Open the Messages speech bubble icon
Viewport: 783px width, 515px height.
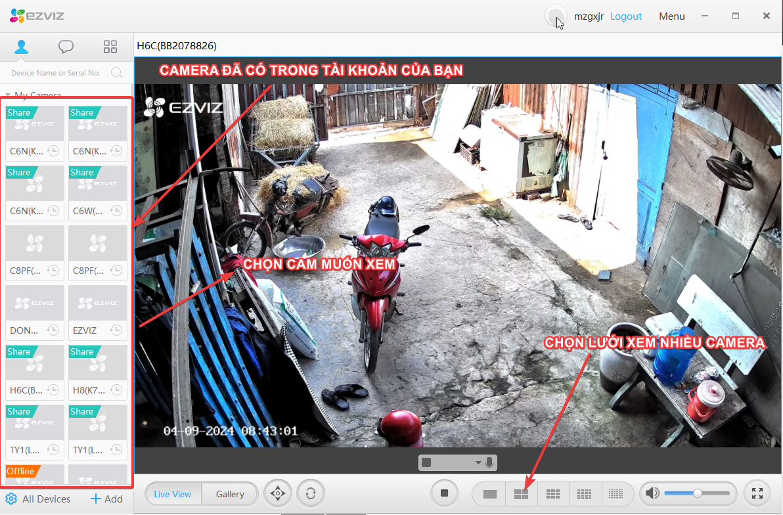[66, 47]
